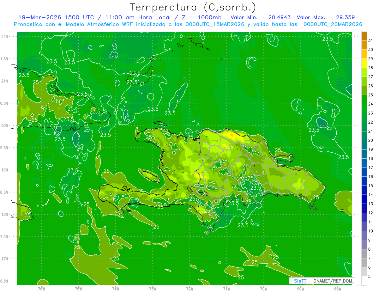The width and height of the screenshot is (379, 293).
Task: Click the Temperatura (C,somb.) title
Action: point(193,7)
